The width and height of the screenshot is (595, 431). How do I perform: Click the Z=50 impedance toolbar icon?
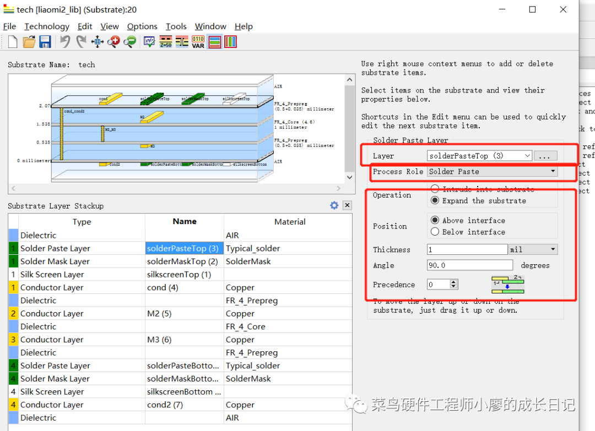[166, 42]
